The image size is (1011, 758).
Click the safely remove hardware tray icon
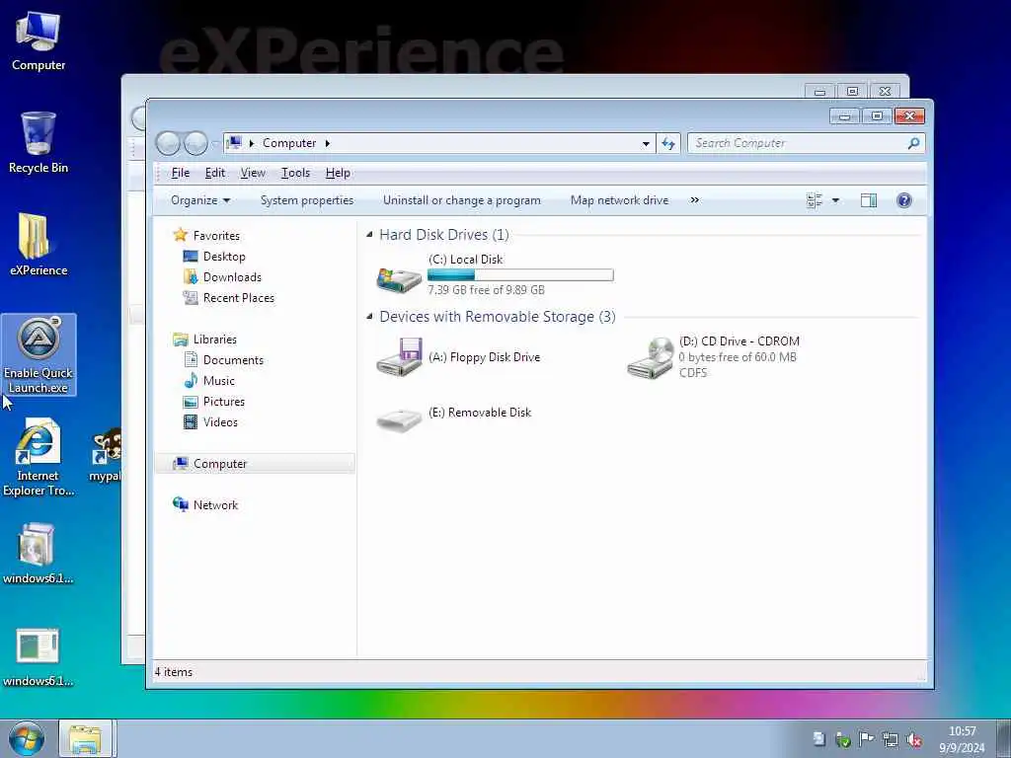[843, 740]
